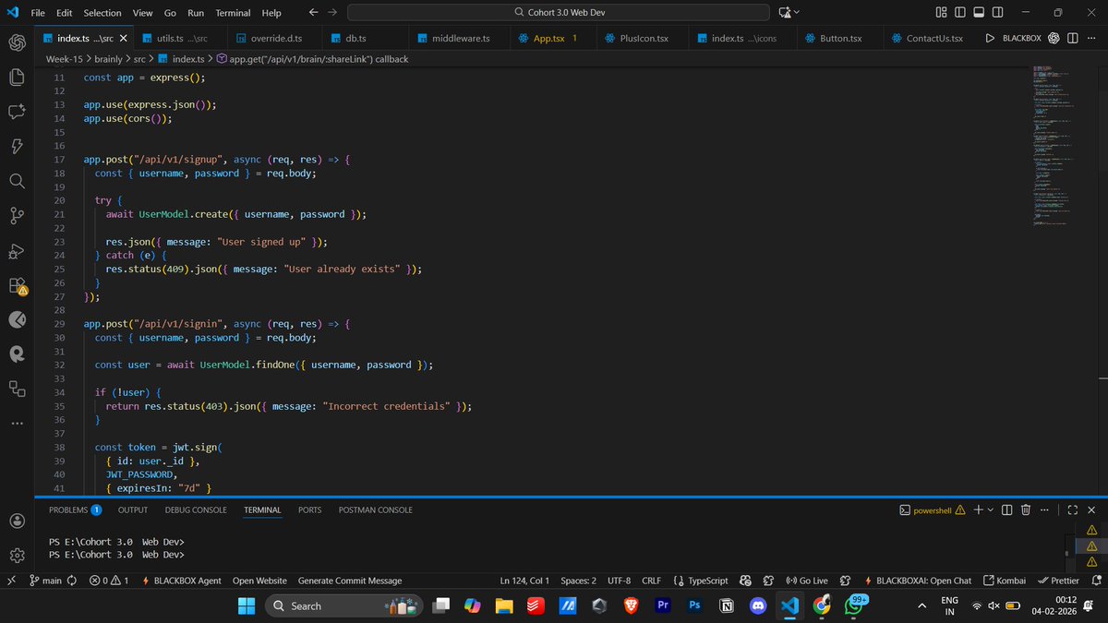The image size is (1108, 623).
Task: Click the main branch status bar item
Action: pos(45,581)
